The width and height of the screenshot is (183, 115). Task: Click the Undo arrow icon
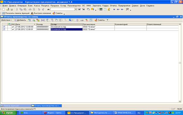click(39, 9)
